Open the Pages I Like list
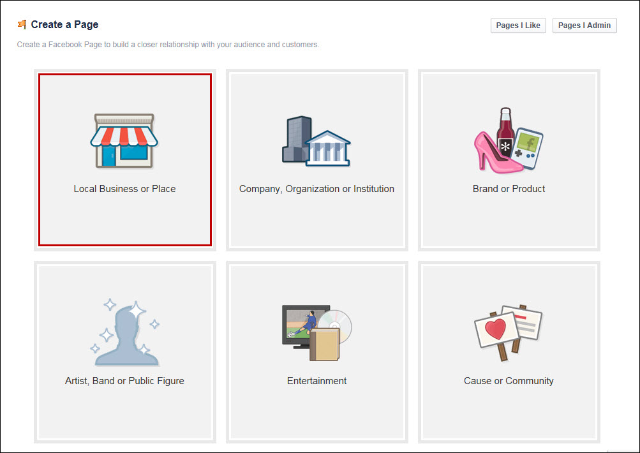The width and height of the screenshot is (640, 453). pos(518,26)
